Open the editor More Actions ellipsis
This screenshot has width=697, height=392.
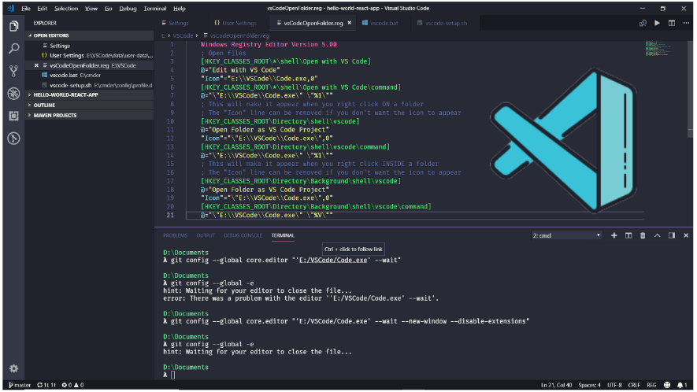click(x=686, y=23)
